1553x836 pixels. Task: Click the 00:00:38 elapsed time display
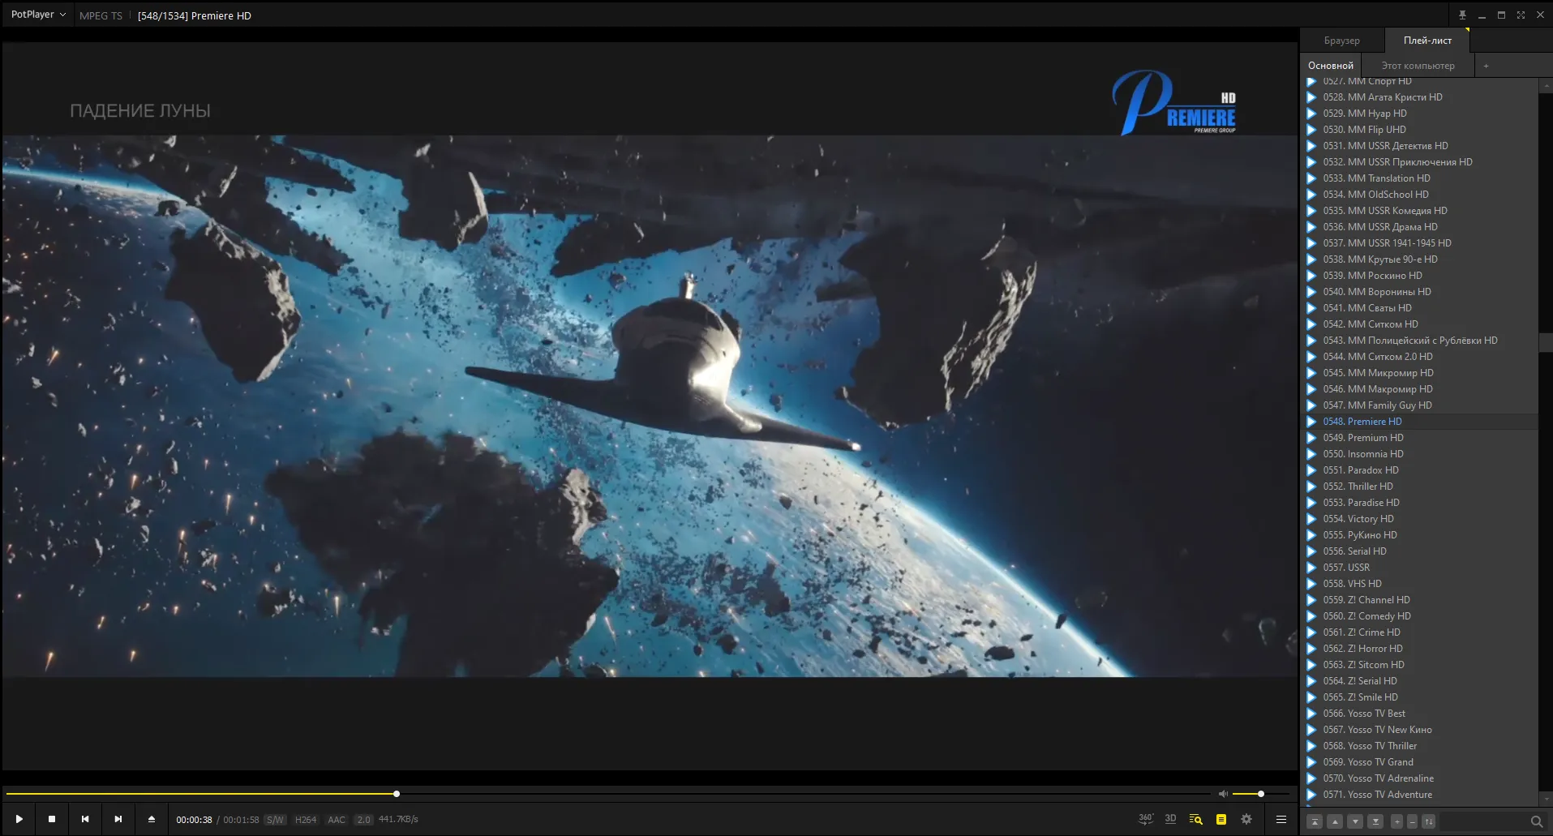point(194,820)
